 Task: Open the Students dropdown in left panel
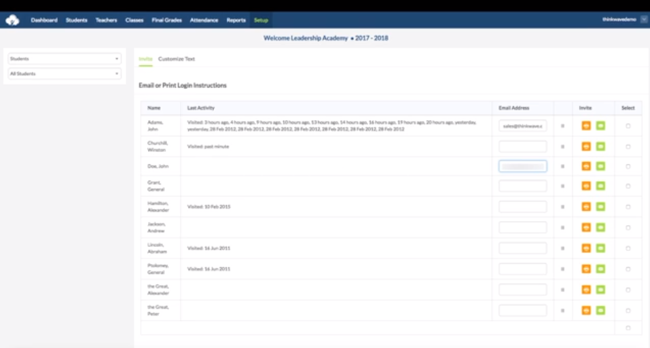point(65,59)
